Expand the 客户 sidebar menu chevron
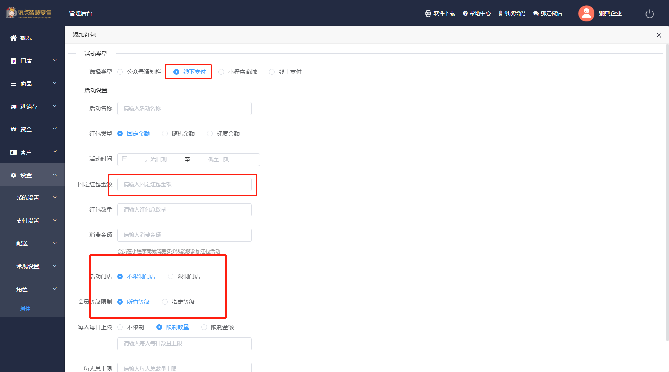This screenshot has height=372, width=669. 55,152
